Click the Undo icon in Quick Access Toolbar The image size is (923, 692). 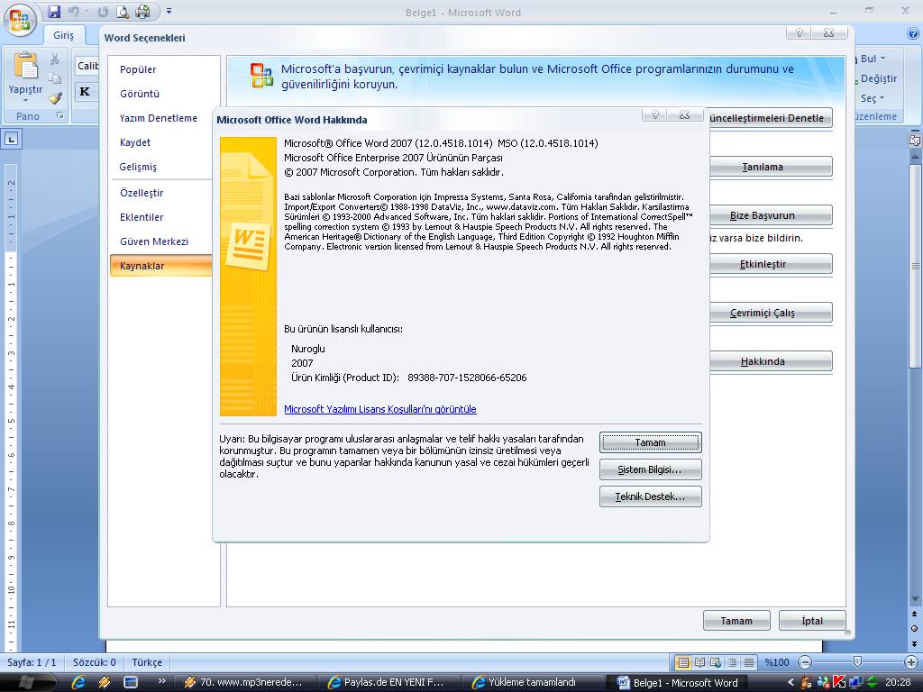click(74, 12)
